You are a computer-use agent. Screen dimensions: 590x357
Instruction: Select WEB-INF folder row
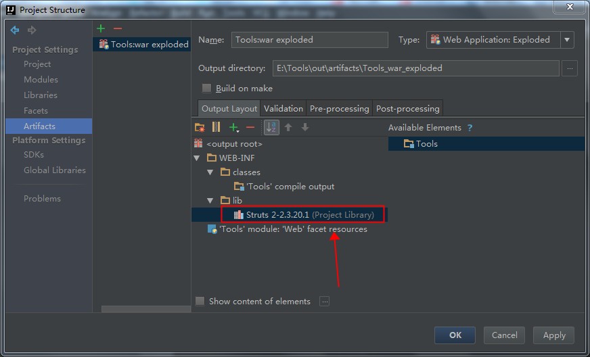pyautogui.click(x=290, y=158)
